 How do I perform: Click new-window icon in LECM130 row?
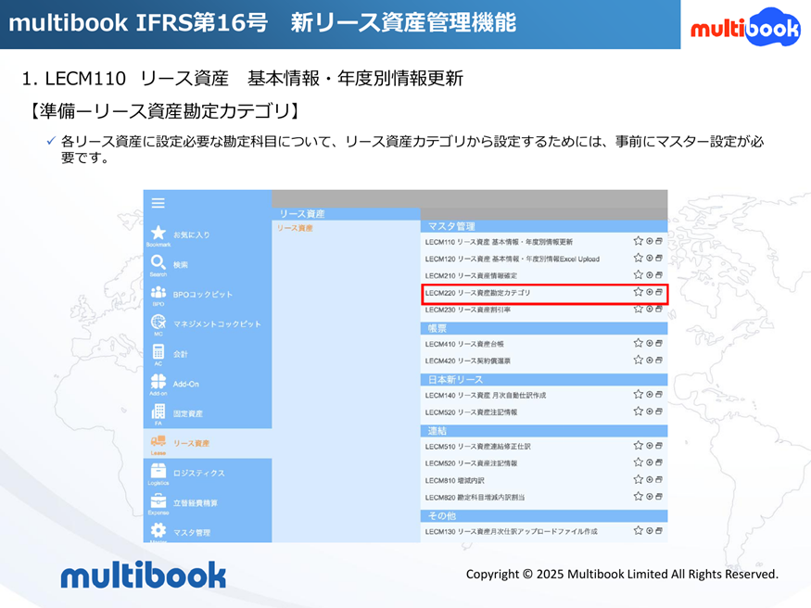pos(659,531)
